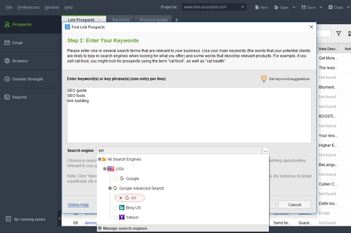Screen dimensions: 351x233
Task: Click the 'BOOSTI...' meta description cell
Action: point(329,116)
